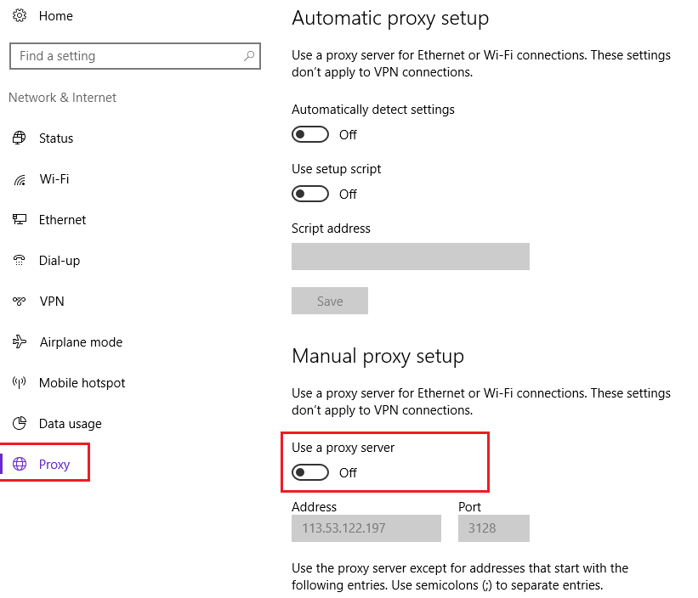Click the Ethernet monitor icon
This screenshot has width=698, height=598.
pos(20,220)
